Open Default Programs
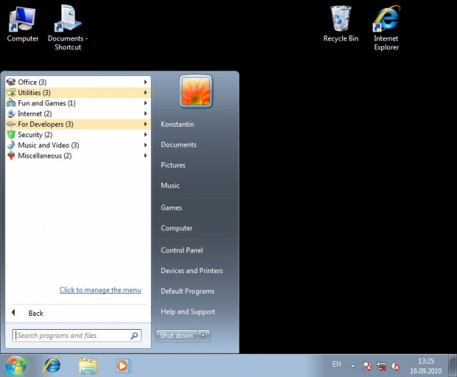This screenshot has width=457, height=377. click(x=188, y=291)
